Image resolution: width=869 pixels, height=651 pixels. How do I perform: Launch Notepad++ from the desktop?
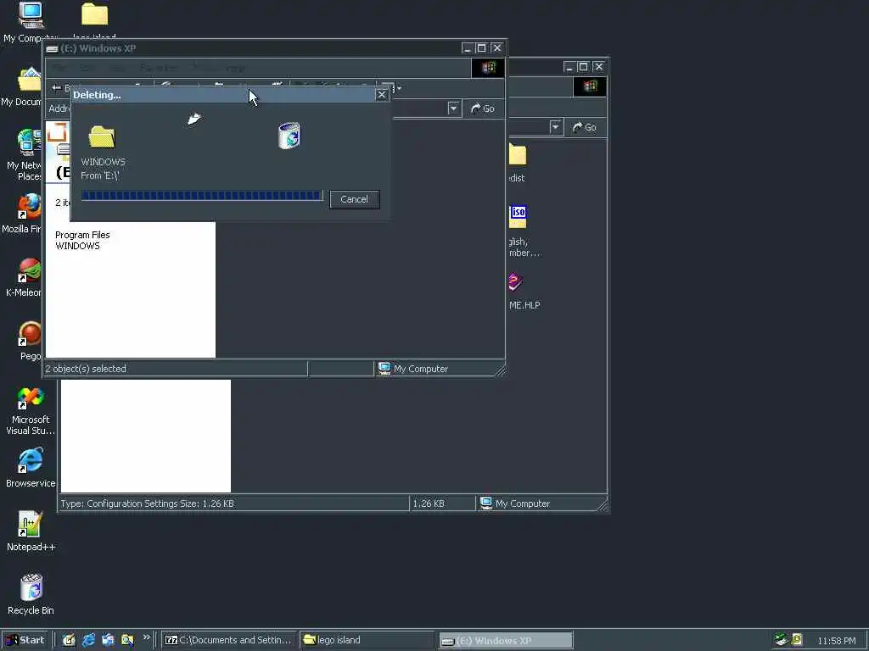pyautogui.click(x=30, y=524)
